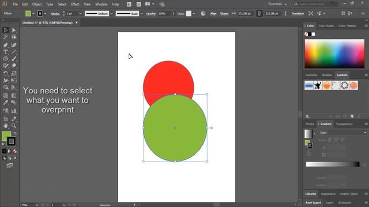This screenshot has width=369, height=207.
Task: Select the Line Segment tool
Action: tap(14, 52)
